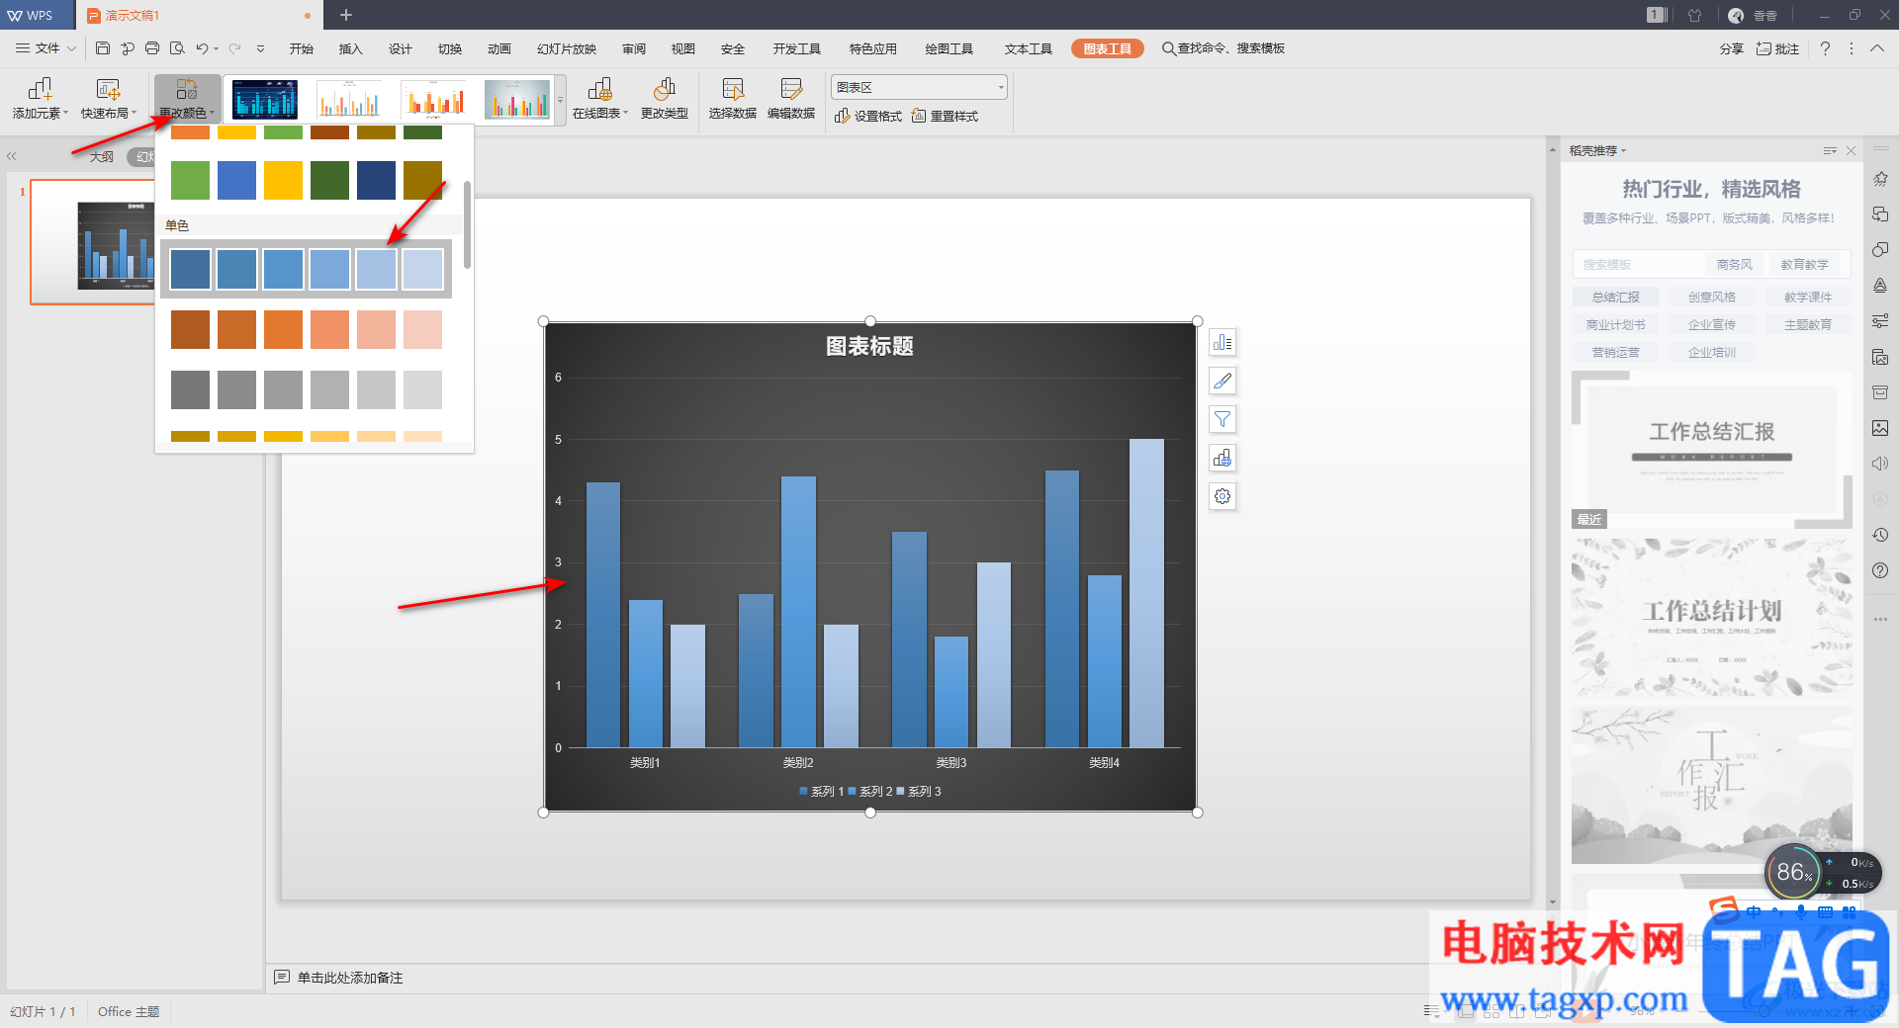The height and width of the screenshot is (1028, 1899).
Task: Click the 营销运营 category tag
Action: coord(1616,352)
